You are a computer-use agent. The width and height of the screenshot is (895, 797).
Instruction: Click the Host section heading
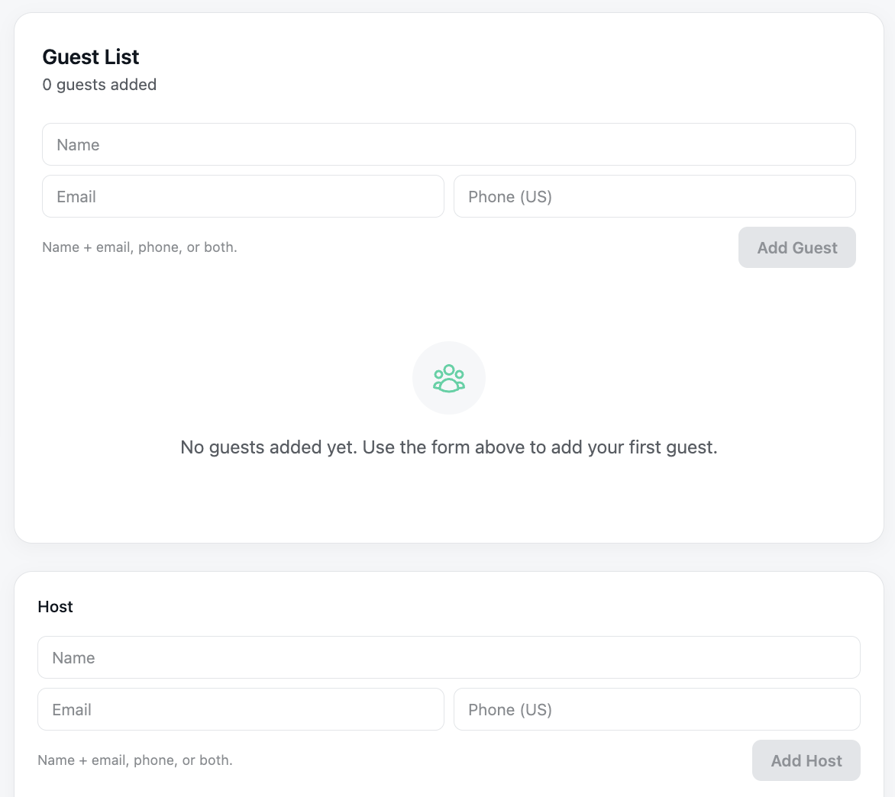coord(55,607)
